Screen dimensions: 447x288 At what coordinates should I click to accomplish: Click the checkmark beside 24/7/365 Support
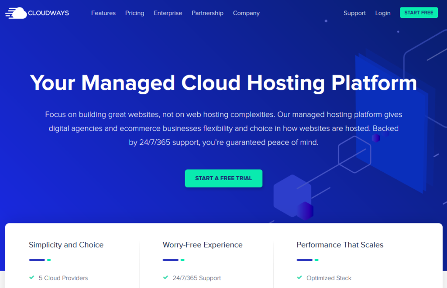pos(165,278)
